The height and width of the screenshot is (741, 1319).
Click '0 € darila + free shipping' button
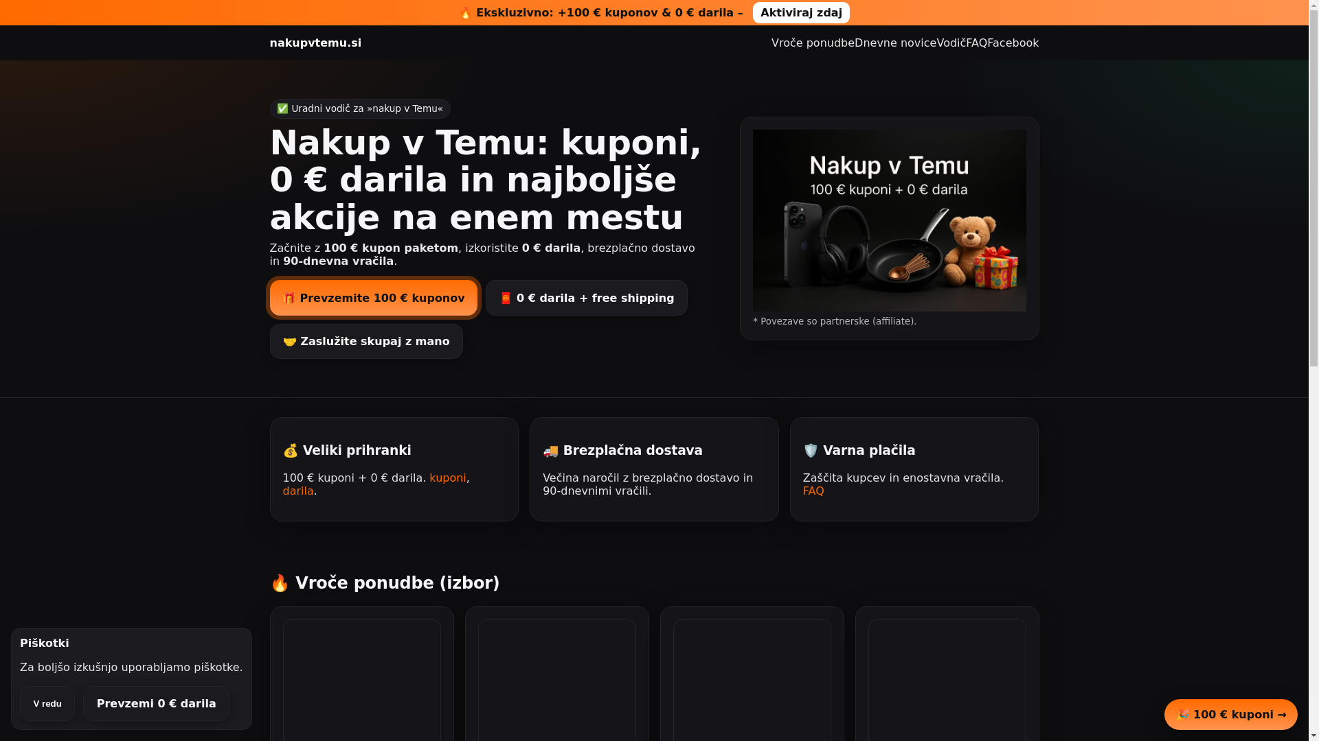586,298
